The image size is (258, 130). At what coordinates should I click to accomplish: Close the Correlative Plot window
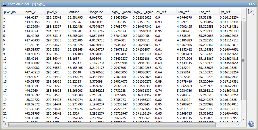click(254, 4)
